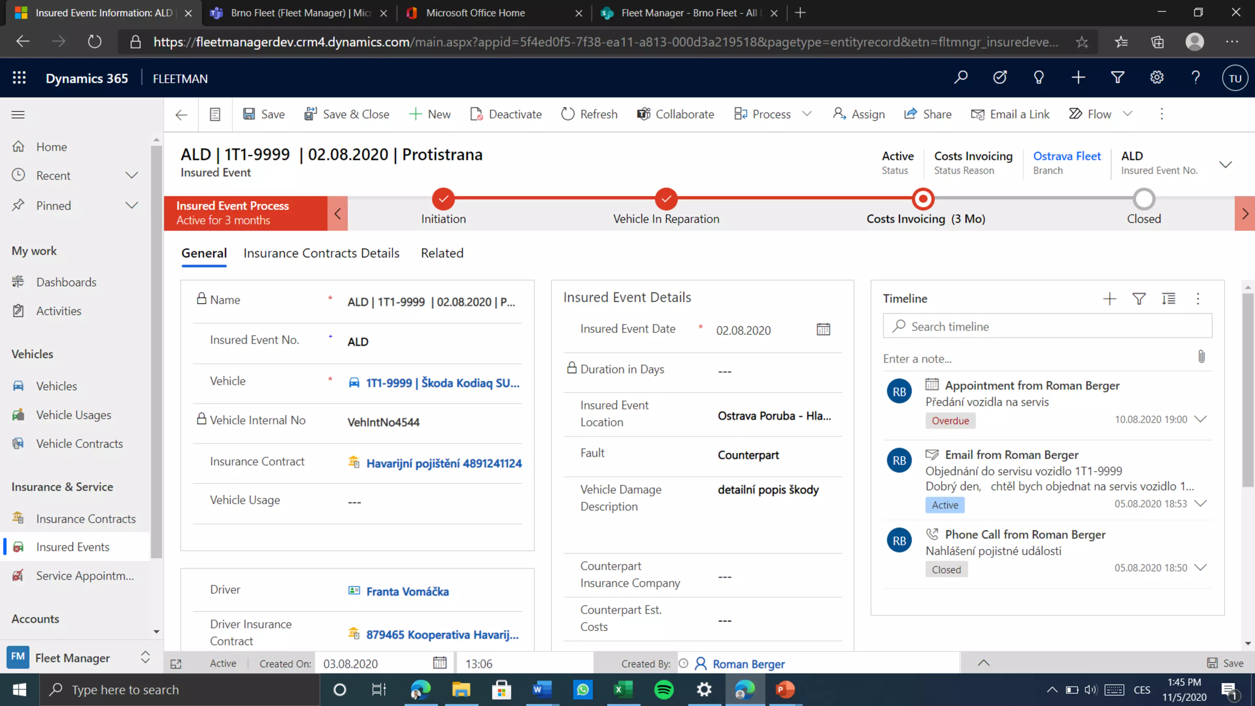
Task: Go back using the form back arrow
Action: 181,114
